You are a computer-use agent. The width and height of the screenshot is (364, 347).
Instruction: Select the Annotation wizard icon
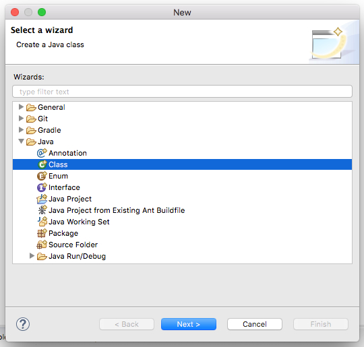point(42,153)
